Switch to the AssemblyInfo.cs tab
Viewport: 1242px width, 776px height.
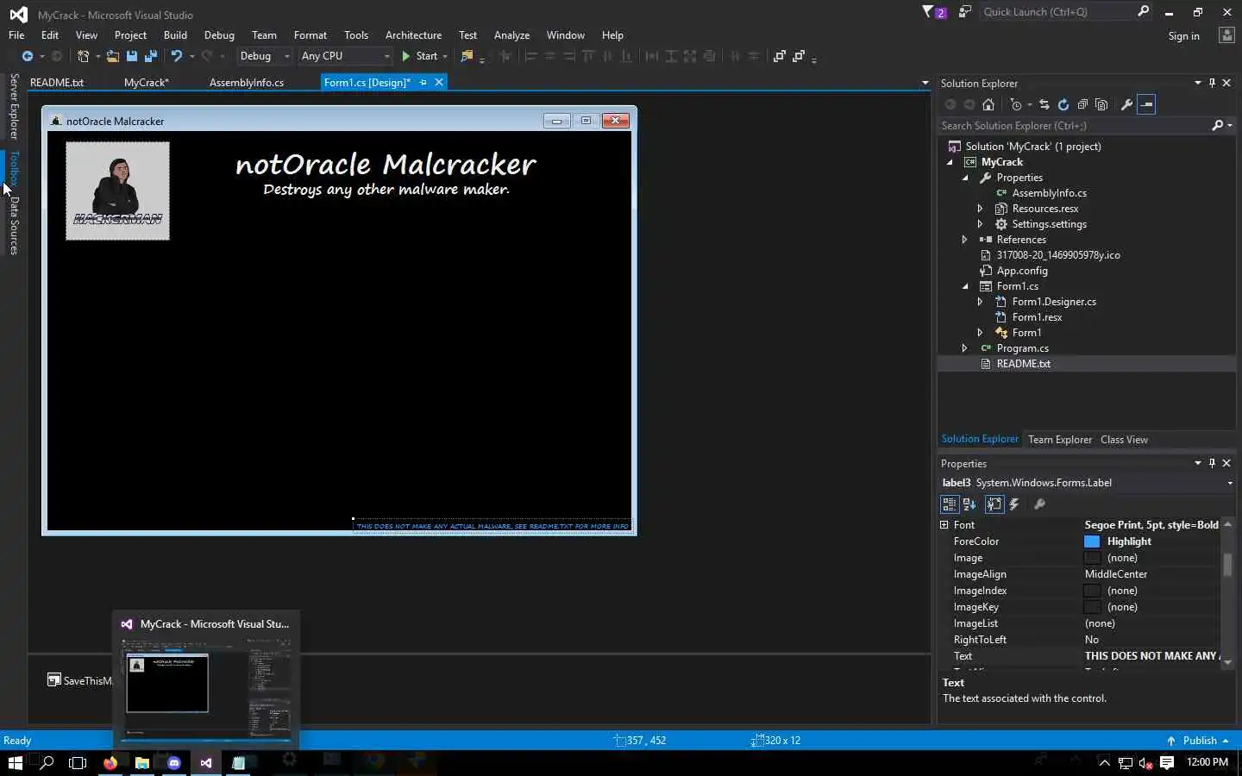[247, 83]
